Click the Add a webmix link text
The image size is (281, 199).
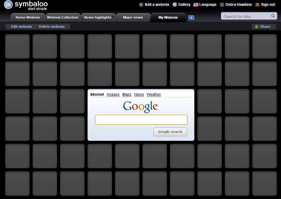(157, 5)
